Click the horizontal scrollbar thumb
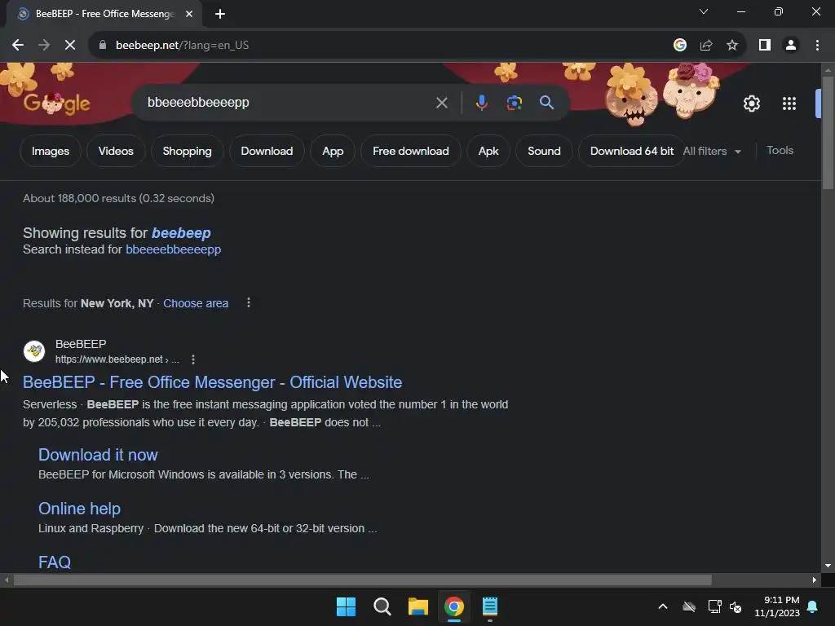 click(x=362, y=580)
